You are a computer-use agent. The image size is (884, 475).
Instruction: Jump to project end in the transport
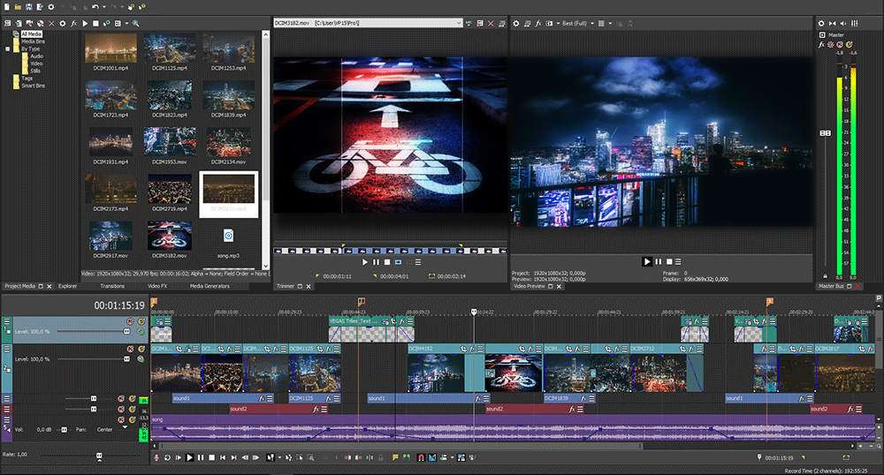(233, 457)
